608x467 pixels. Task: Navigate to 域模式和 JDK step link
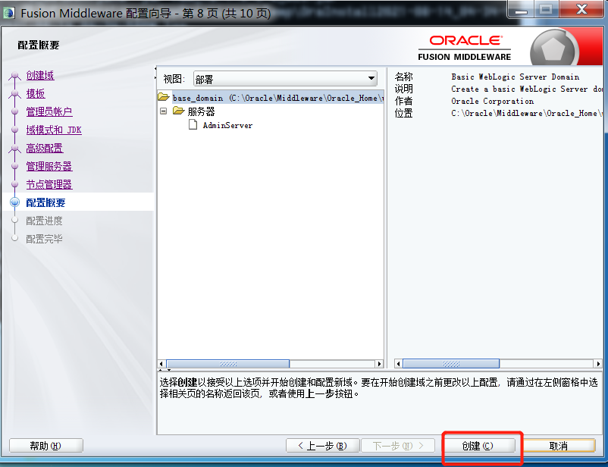coord(54,130)
